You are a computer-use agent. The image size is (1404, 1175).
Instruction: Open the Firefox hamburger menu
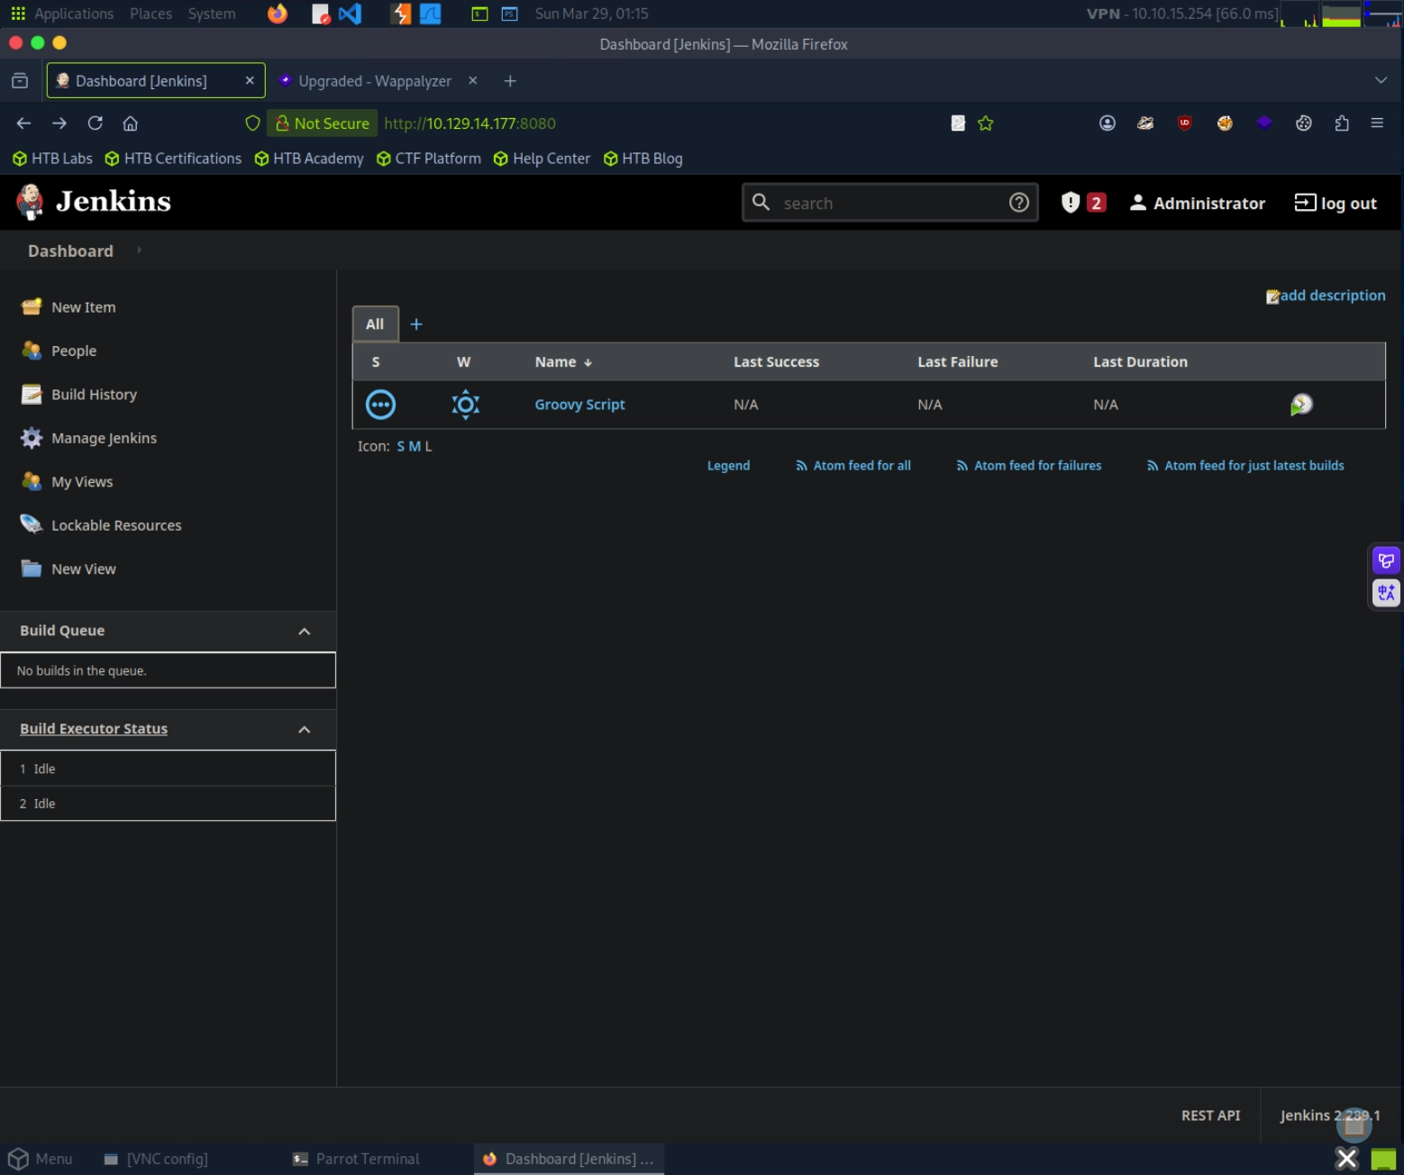coord(1377,123)
